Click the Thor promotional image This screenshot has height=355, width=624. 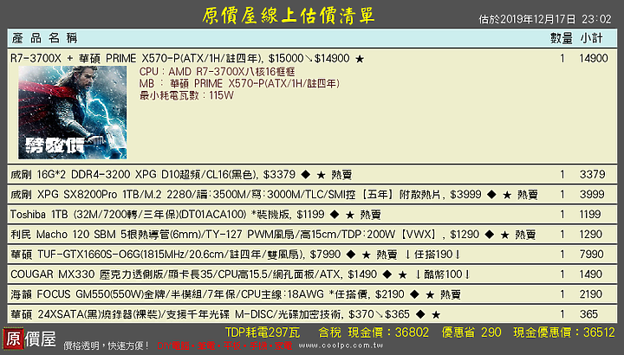pyautogui.click(x=73, y=113)
